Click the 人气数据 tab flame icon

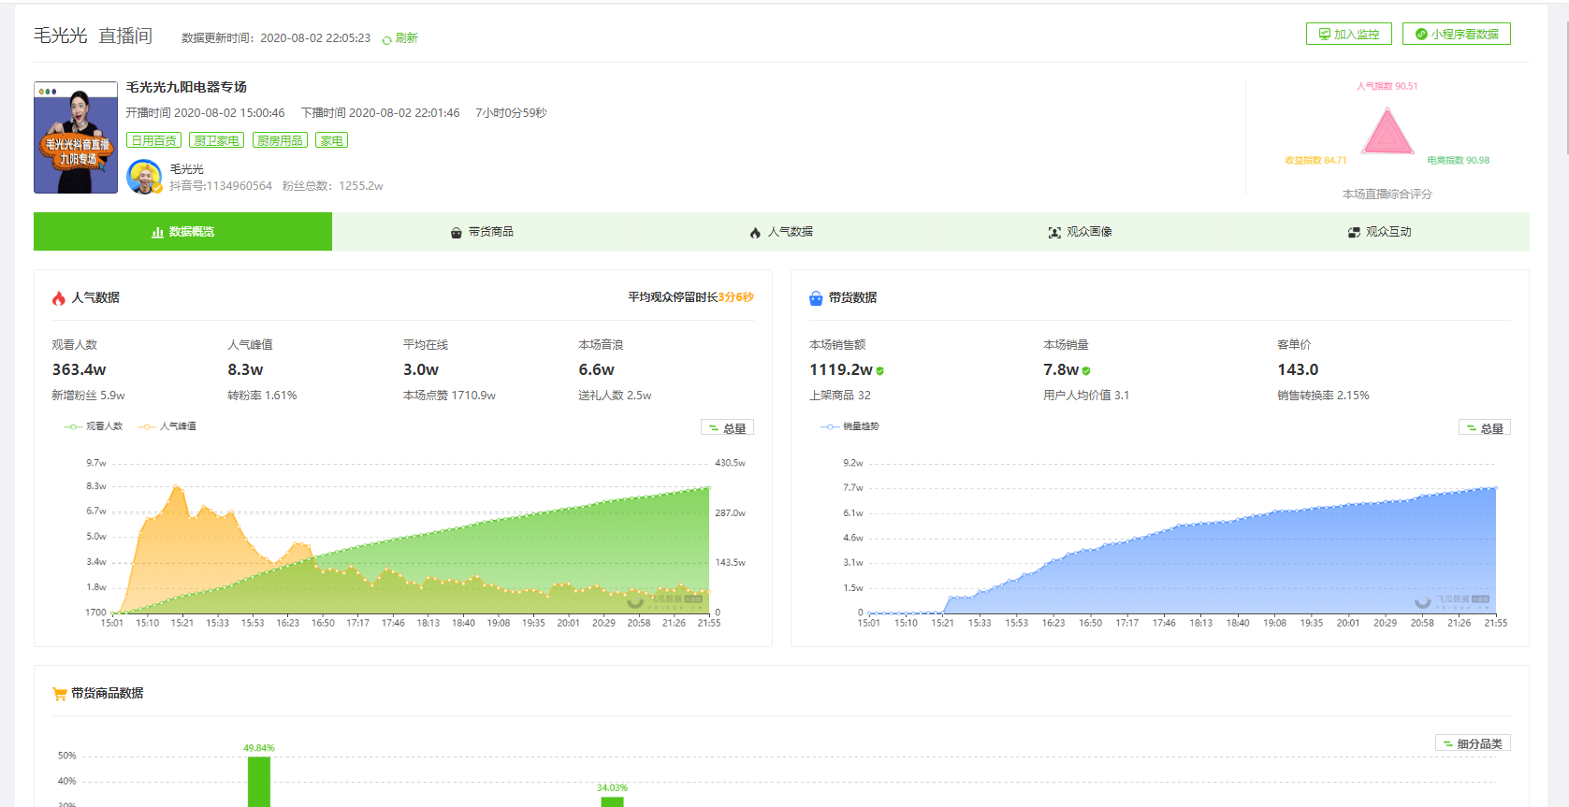755,233
